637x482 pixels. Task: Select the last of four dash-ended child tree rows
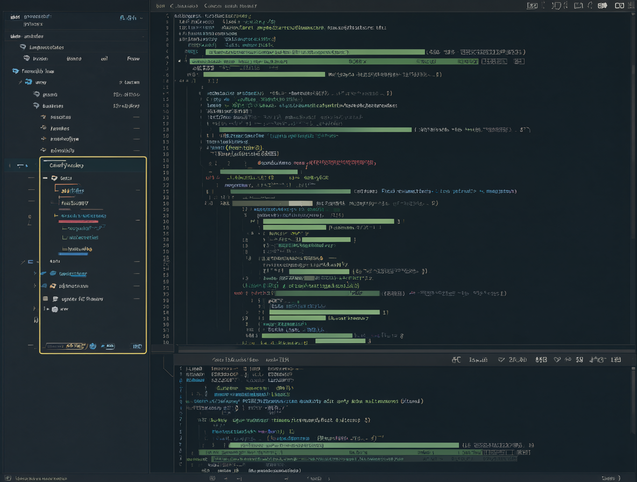[90, 150]
